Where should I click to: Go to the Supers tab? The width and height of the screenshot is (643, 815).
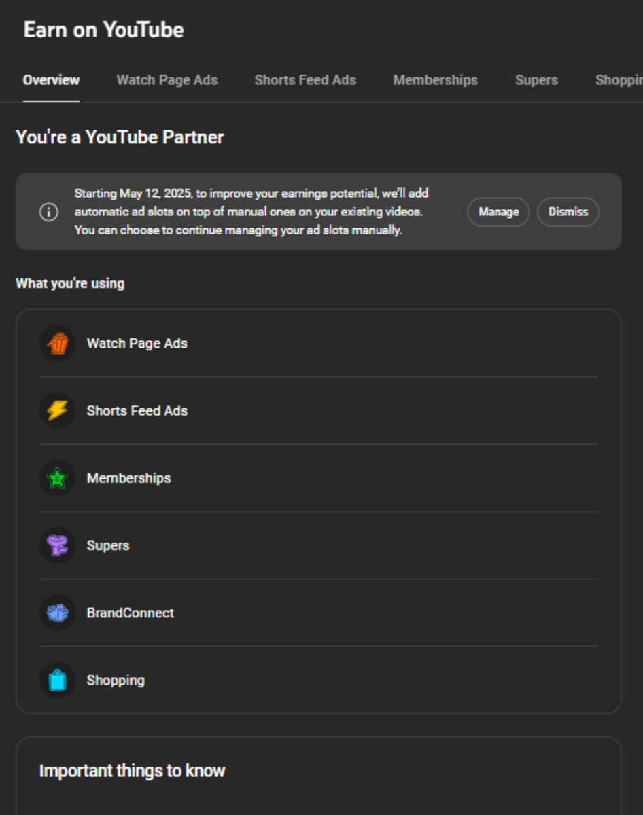coord(536,80)
